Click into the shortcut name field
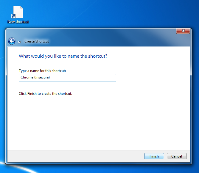Screen dimensions: 199x173 [x=67, y=78]
